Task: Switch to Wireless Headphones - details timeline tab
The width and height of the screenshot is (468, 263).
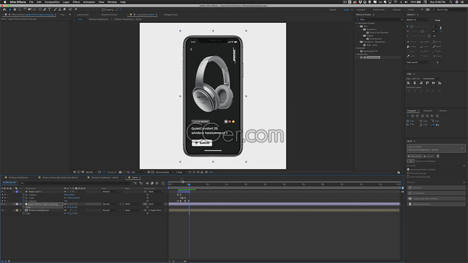Action: 105,177
